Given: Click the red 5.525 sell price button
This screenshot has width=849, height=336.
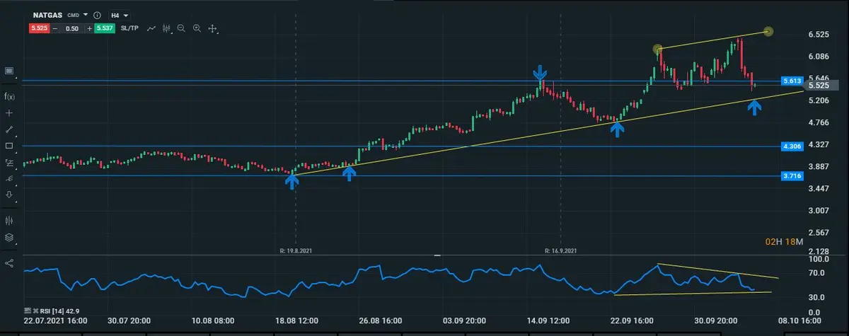Looking at the screenshot, I should (x=38, y=28).
